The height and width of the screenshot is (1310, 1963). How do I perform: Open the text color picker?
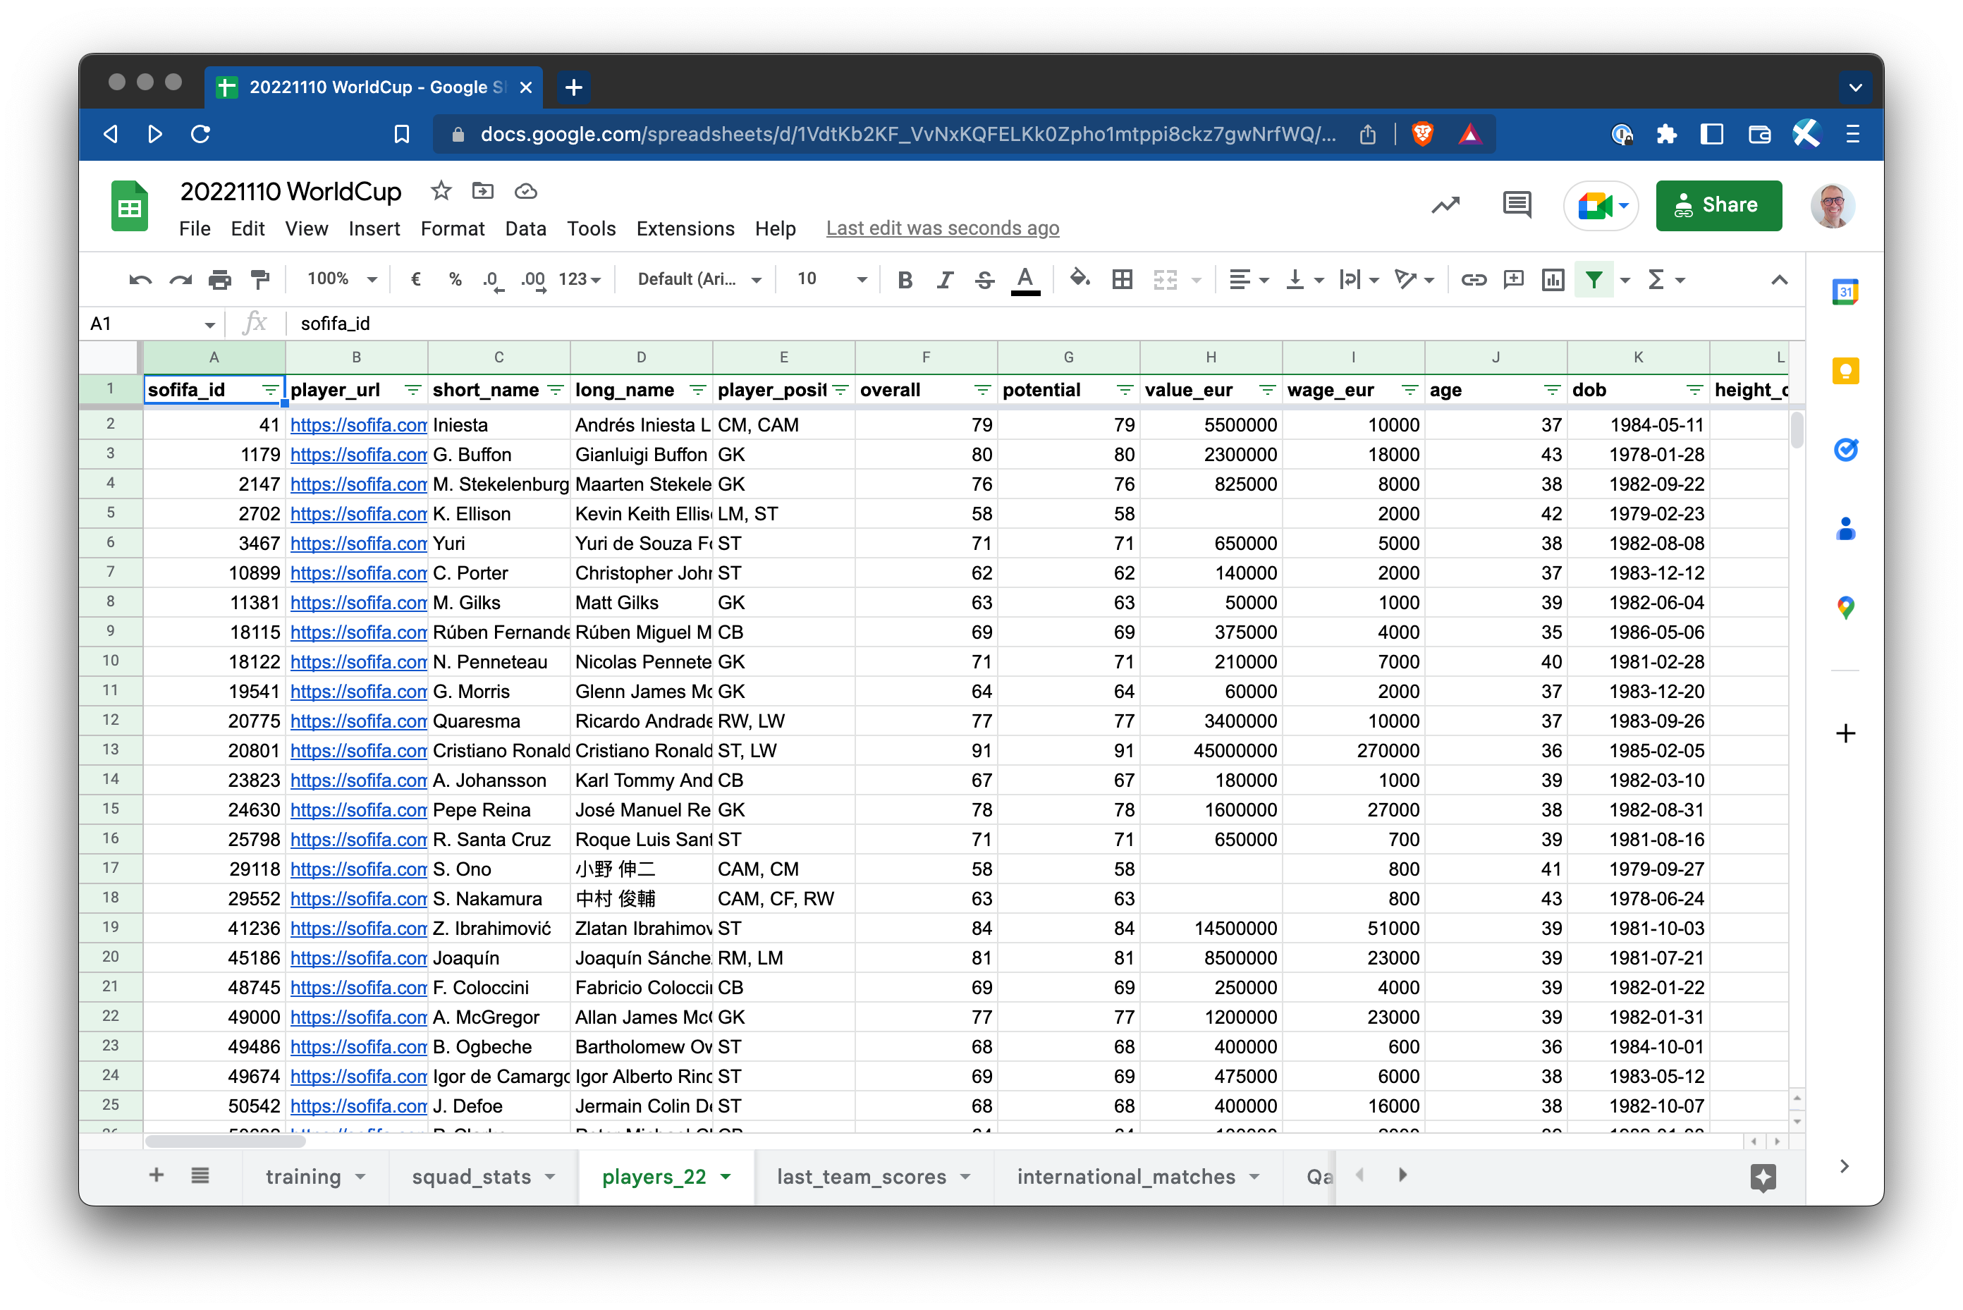[x=1025, y=279]
